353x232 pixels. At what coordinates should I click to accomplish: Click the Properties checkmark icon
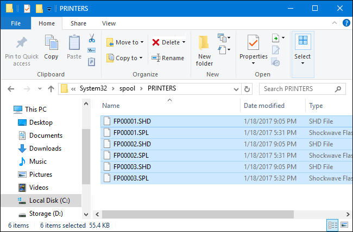click(254, 44)
